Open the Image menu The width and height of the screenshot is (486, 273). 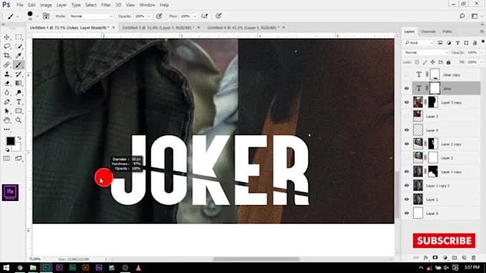point(46,5)
